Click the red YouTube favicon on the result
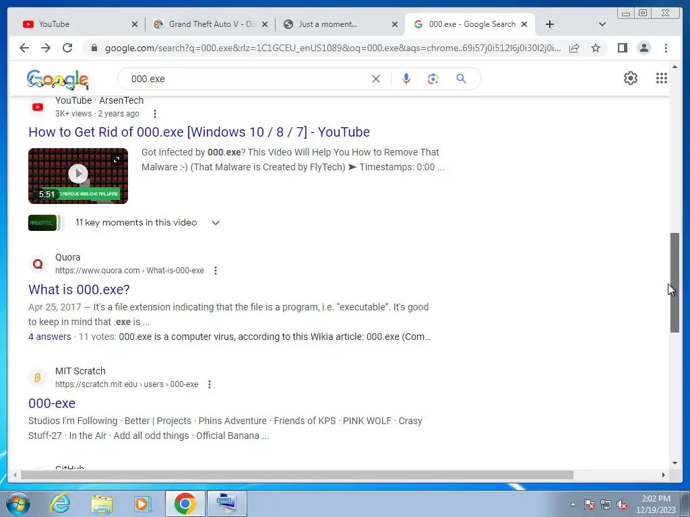 point(38,107)
